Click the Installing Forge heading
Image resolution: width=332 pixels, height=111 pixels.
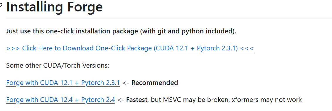[x=54, y=7]
